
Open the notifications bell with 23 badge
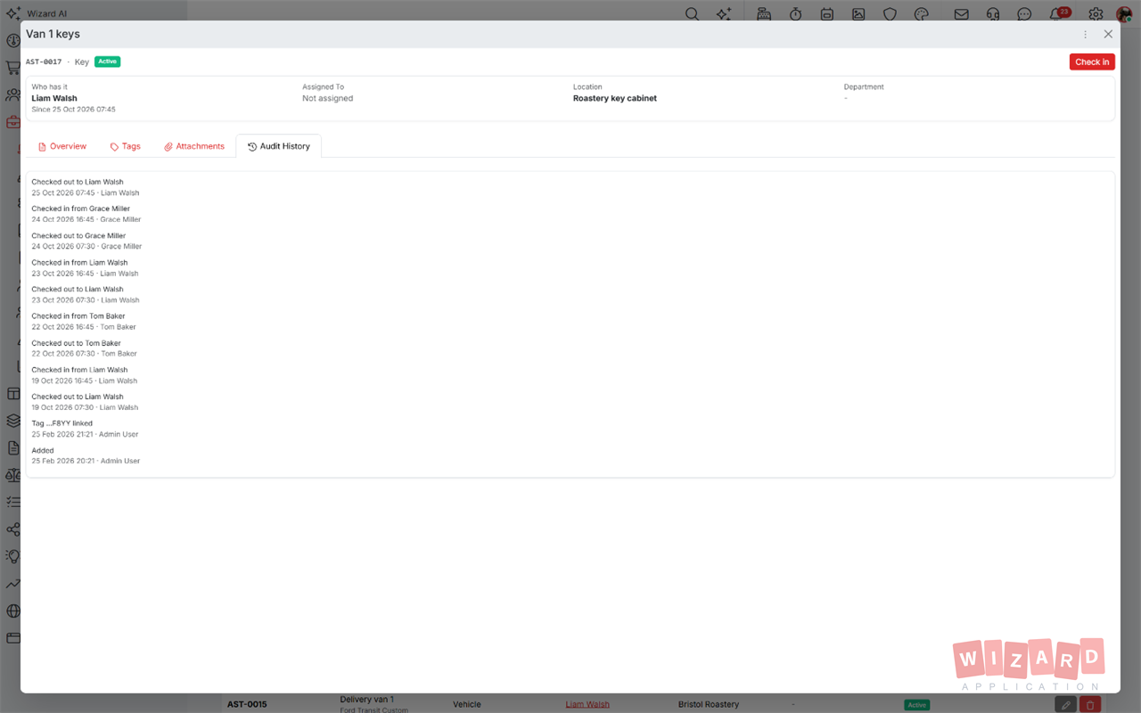(x=1058, y=13)
